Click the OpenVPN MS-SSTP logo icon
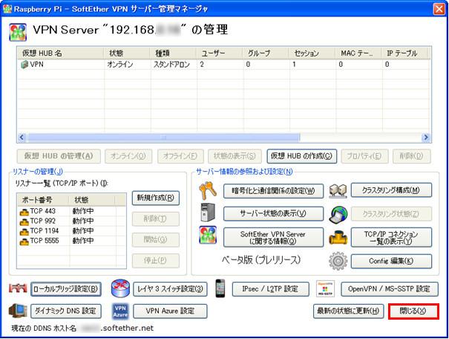The width and height of the screenshot is (449, 339). [x=325, y=288]
